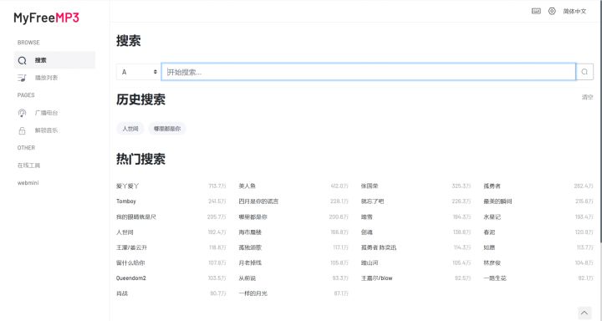Viewport: 602px width, 321px height.
Task: Search hot term 最美的瞬间
Action: tap(497, 201)
